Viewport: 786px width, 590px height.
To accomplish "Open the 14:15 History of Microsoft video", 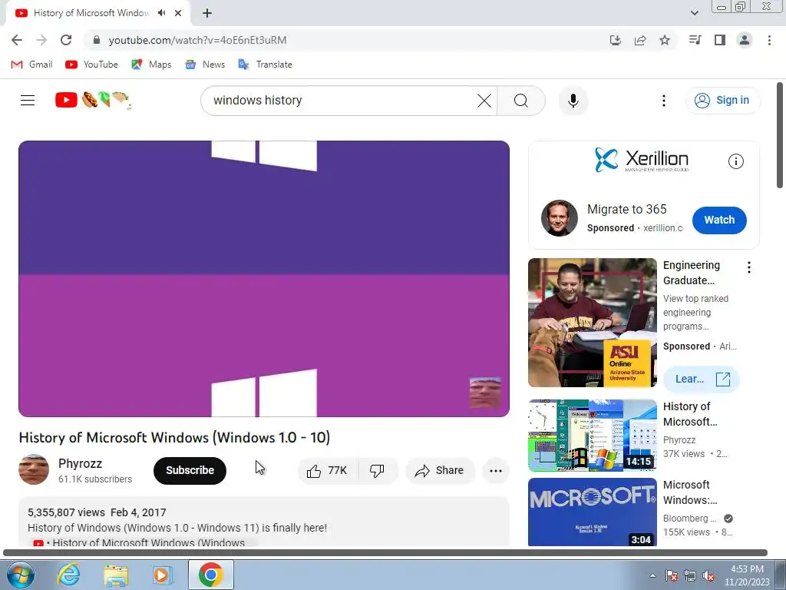I will tap(592, 436).
